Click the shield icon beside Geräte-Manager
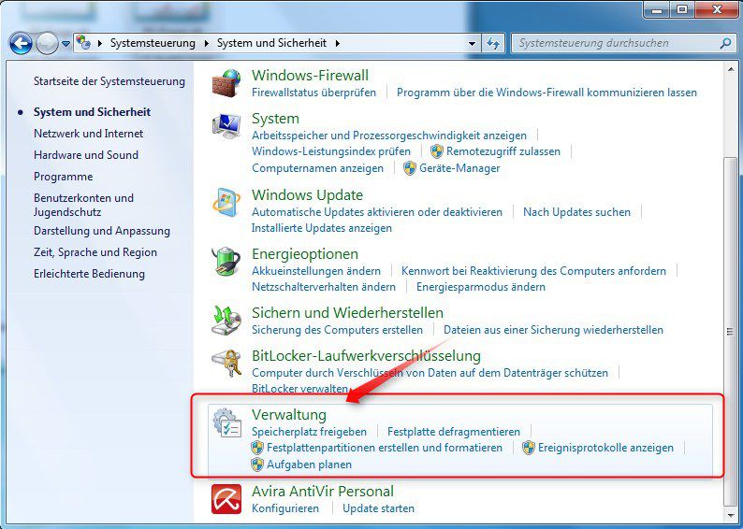 coord(410,168)
